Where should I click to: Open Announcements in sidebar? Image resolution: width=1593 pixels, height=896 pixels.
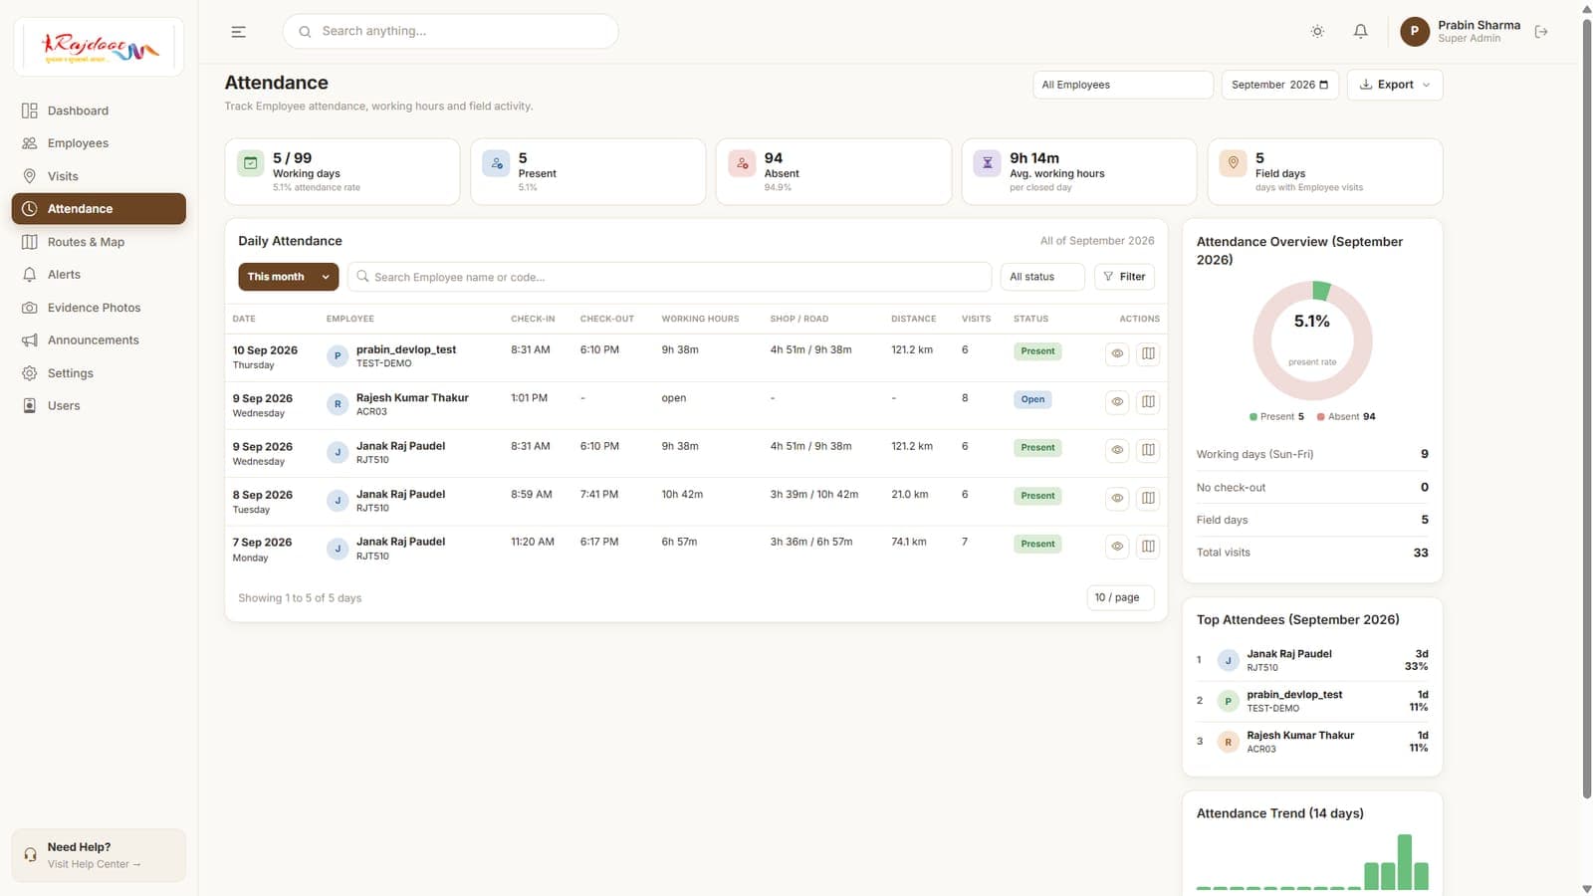click(x=99, y=340)
